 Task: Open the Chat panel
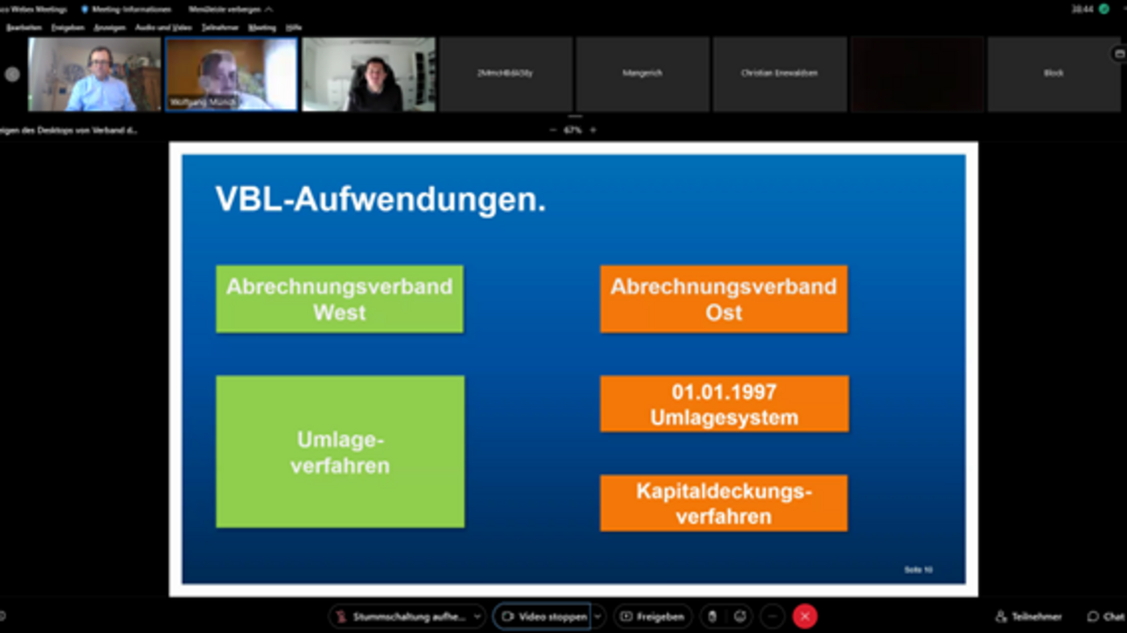tap(1106, 617)
